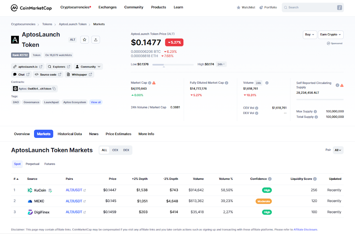Click the DigiFinex exchange logo

tap(30, 212)
